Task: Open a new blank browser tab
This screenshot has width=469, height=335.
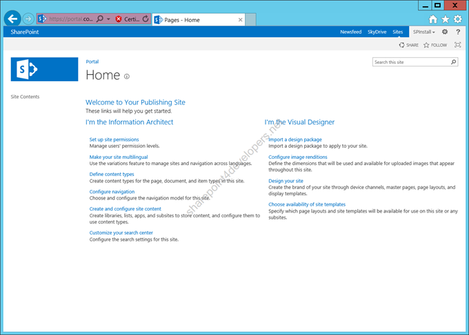Action: tap(250, 20)
